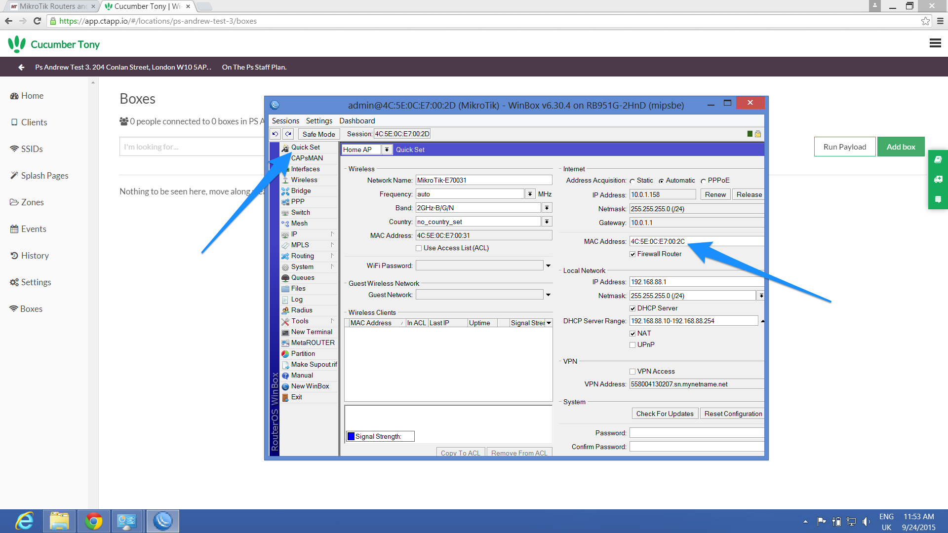Expand the WiFi Password field arrow
The width and height of the screenshot is (948, 533).
pyautogui.click(x=548, y=266)
